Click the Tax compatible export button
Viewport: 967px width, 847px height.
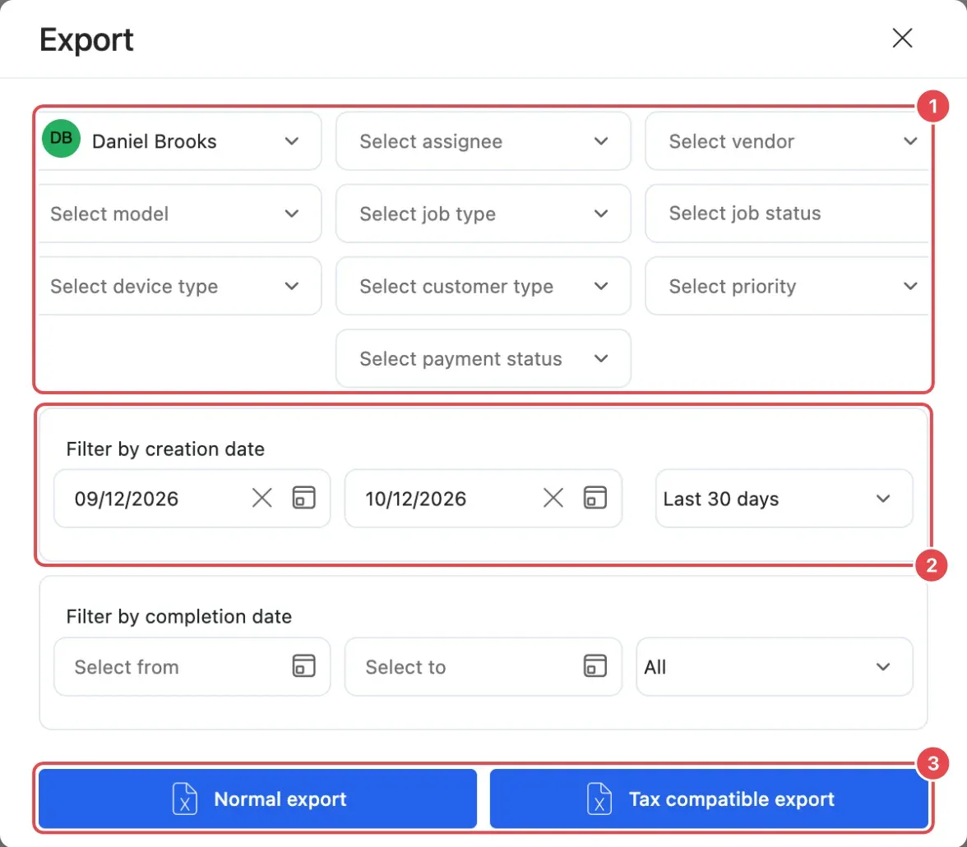709,799
